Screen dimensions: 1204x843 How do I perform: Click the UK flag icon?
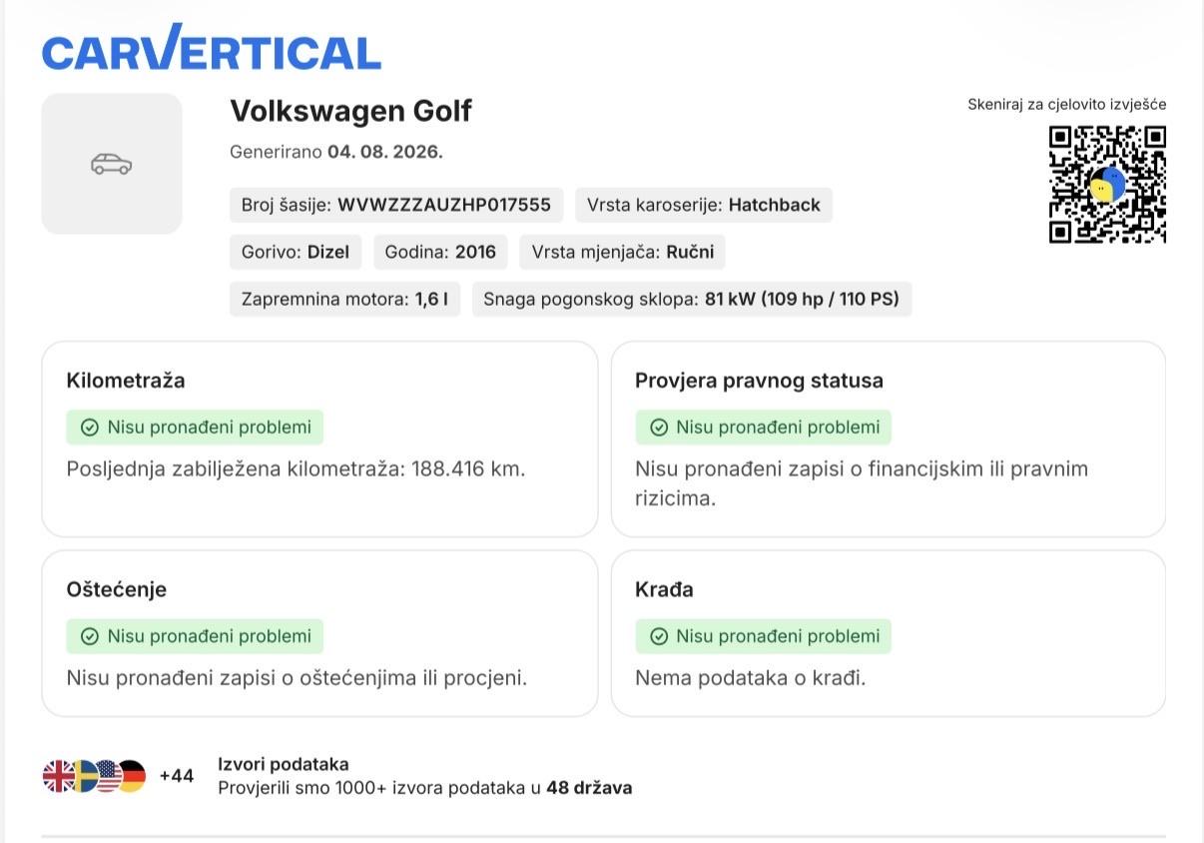[x=58, y=776]
